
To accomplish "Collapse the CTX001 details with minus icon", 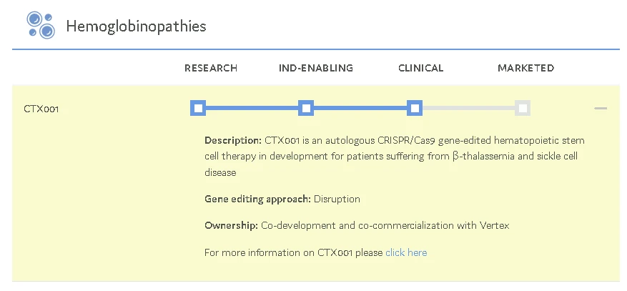I will point(601,109).
